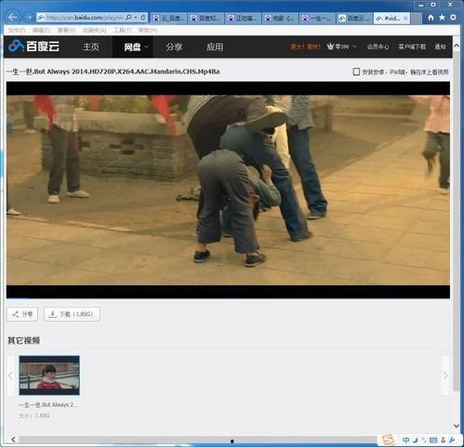This screenshot has width=464, height=447.
Task: Open favorites star icon
Action: [x=442, y=18]
